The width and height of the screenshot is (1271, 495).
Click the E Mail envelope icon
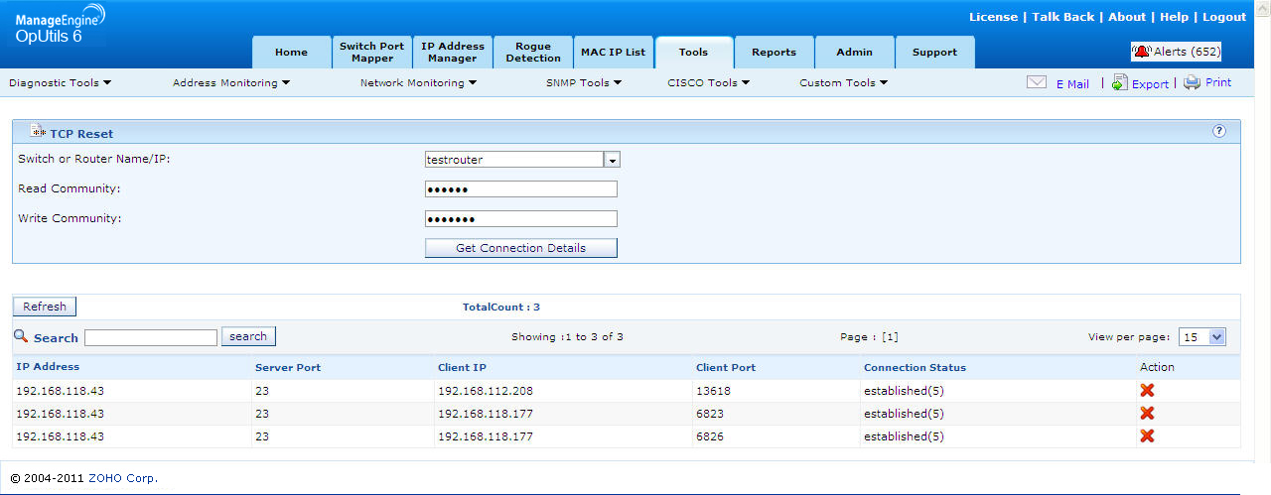[1037, 83]
